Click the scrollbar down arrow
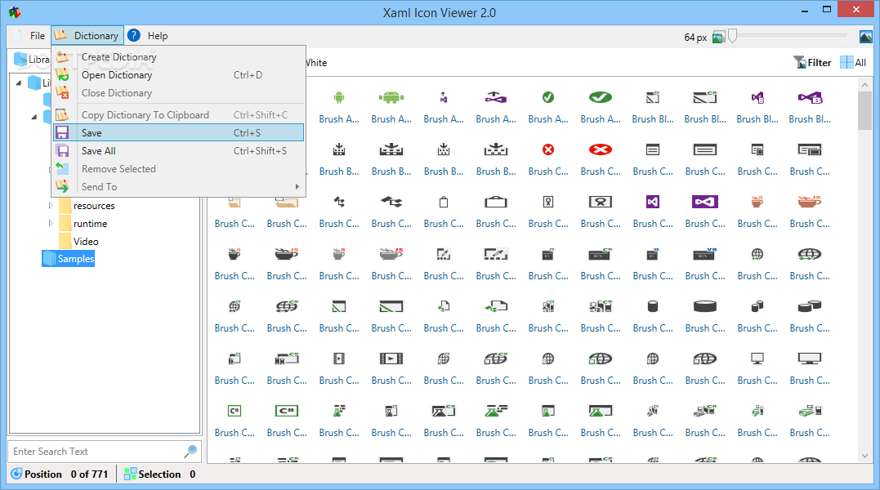Image resolution: width=880 pixels, height=490 pixels. (864, 455)
